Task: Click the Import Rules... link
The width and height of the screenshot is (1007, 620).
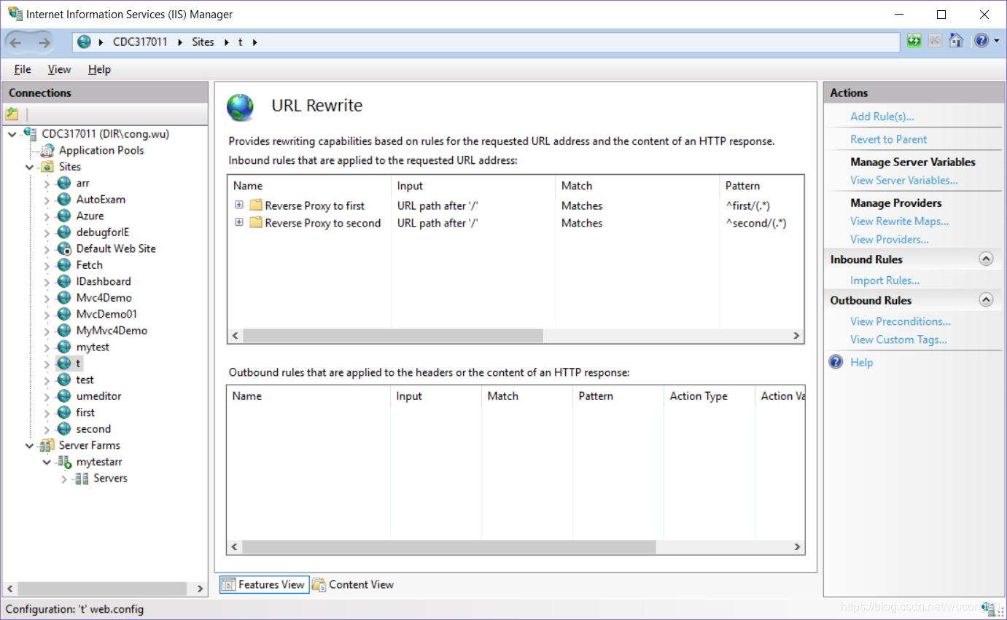Action: (x=884, y=280)
